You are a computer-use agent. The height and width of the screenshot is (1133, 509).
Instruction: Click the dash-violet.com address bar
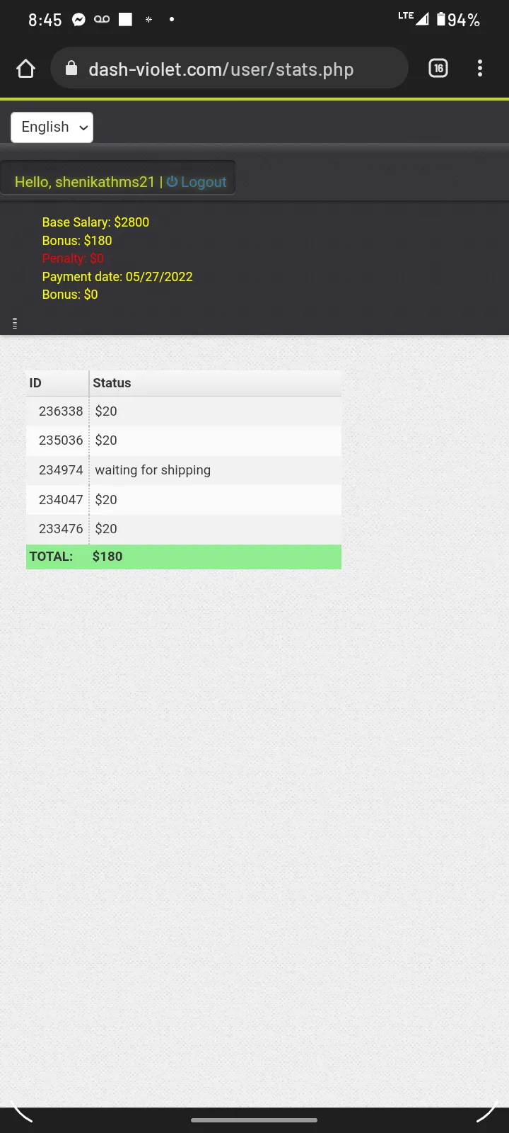pos(230,68)
